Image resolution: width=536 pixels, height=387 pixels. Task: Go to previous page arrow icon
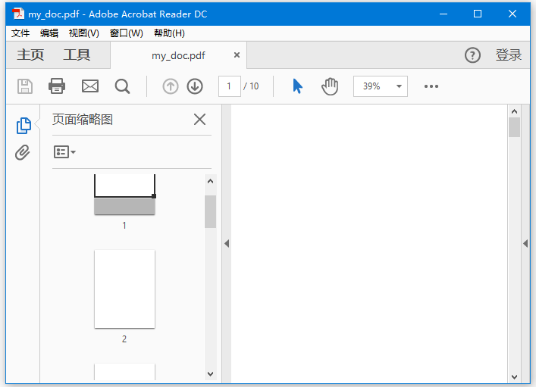[x=171, y=86]
